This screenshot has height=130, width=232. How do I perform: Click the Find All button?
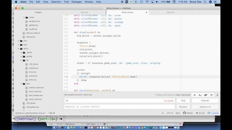tap(205, 101)
